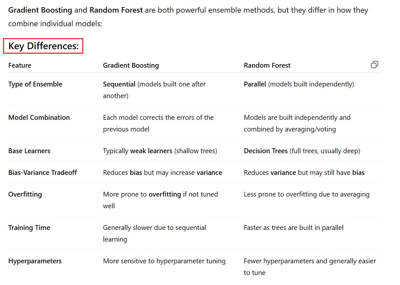Screen dimensions: 400x285
Task: Click the bold word 'Parallel' in the table
Action: point(255,84)
